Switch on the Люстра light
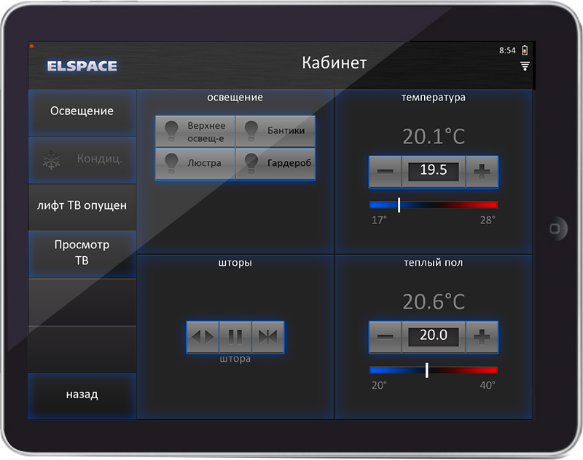The width and height of the screenshot is (583, 460). click(x=195, y=163)
